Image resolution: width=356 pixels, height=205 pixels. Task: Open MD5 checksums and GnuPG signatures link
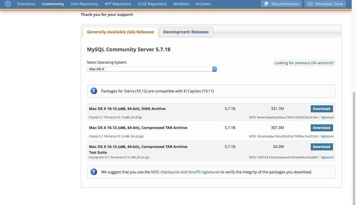[185, 172]
